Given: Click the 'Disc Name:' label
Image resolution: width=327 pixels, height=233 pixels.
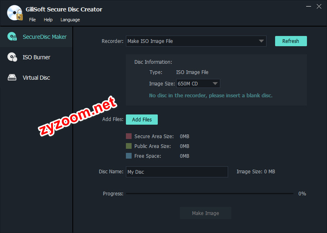Looking at the screenshot, I should [x=111, y=171].
